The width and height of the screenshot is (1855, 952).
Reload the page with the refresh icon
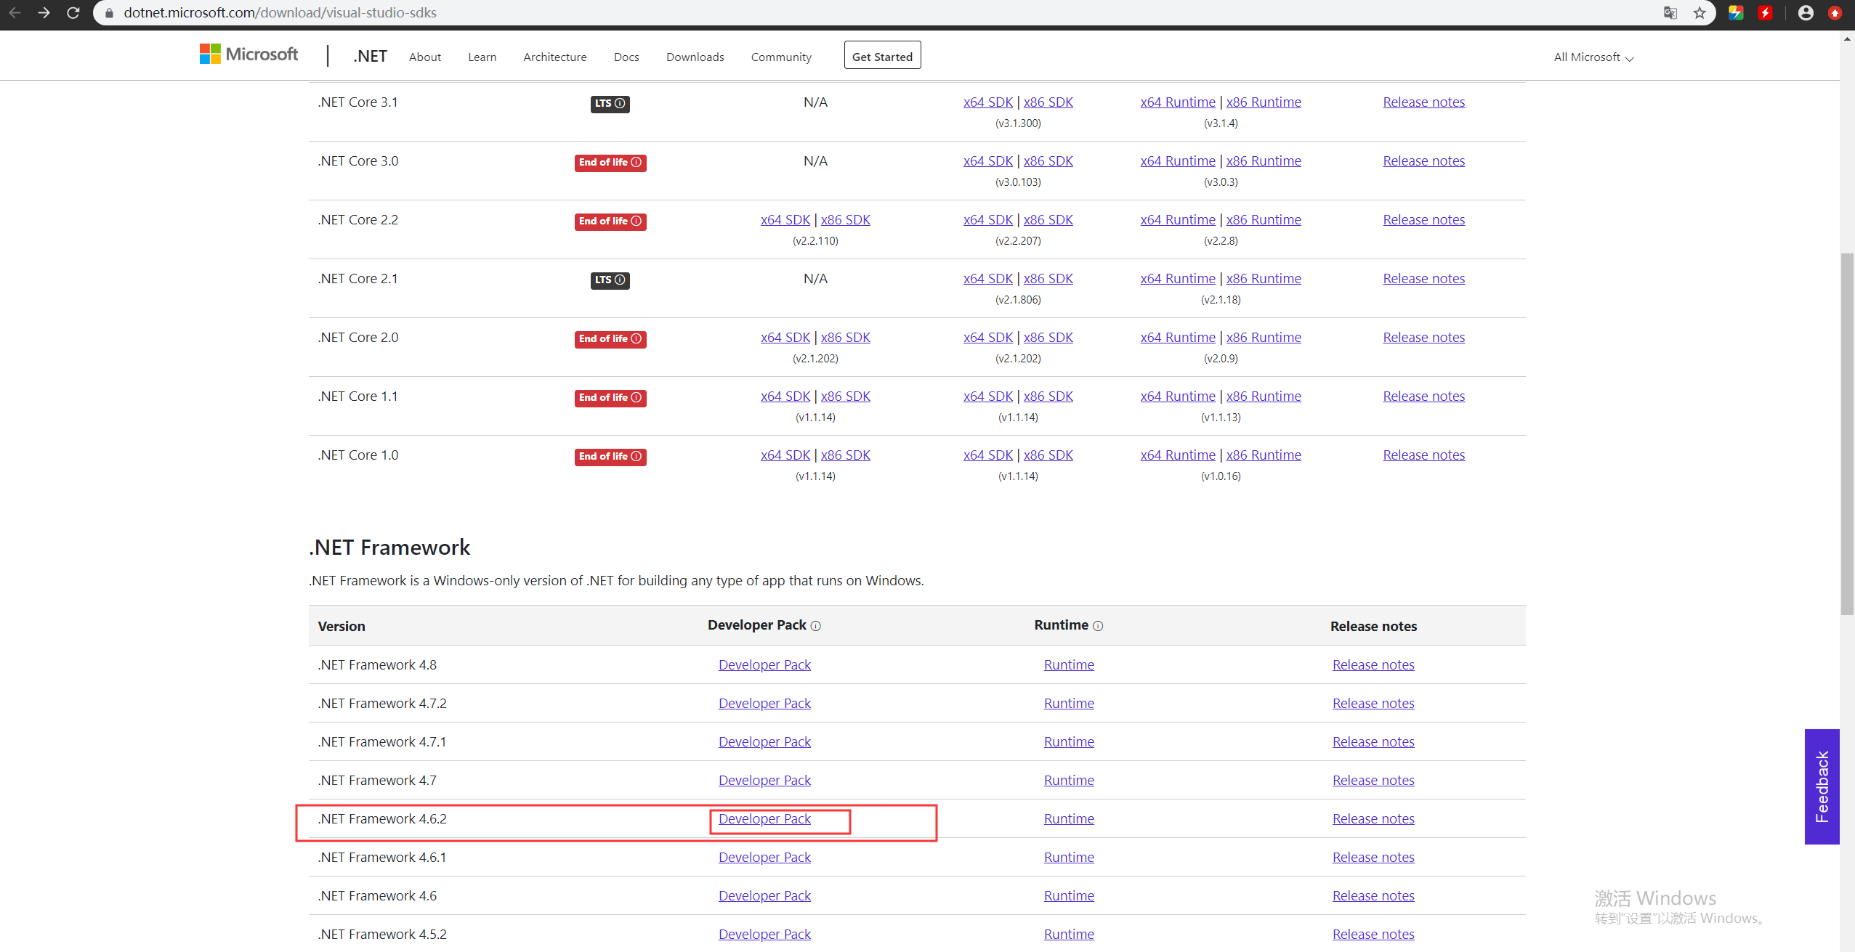click(x=73, y=12)
